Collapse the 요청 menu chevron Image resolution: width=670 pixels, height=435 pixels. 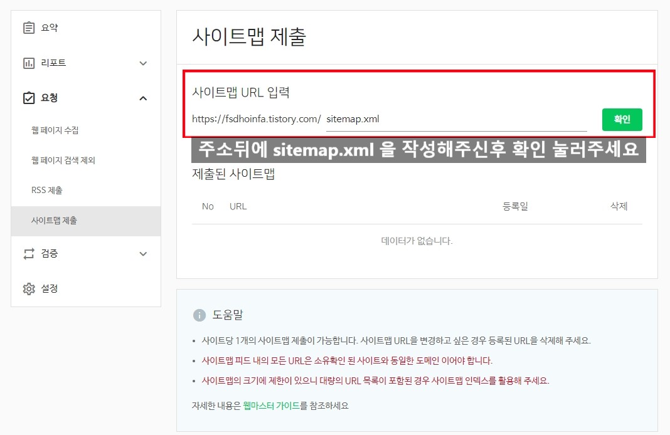point(143,98)
